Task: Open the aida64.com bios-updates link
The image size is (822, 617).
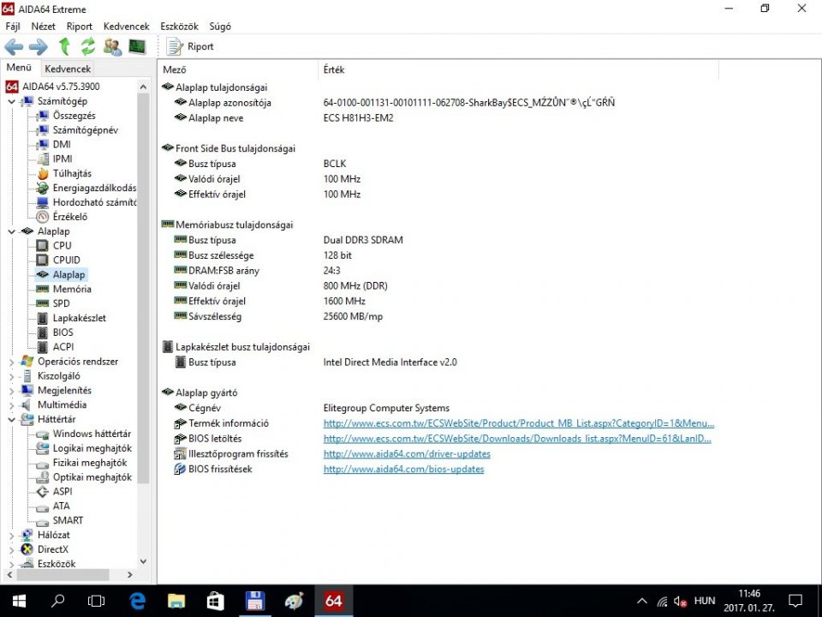Action: pos(403,469)
